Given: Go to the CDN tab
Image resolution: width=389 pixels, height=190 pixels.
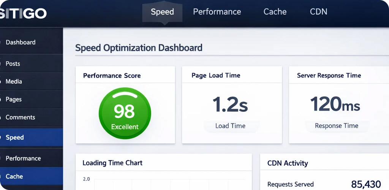Looking at the screenshot, I should click(318, 12).
